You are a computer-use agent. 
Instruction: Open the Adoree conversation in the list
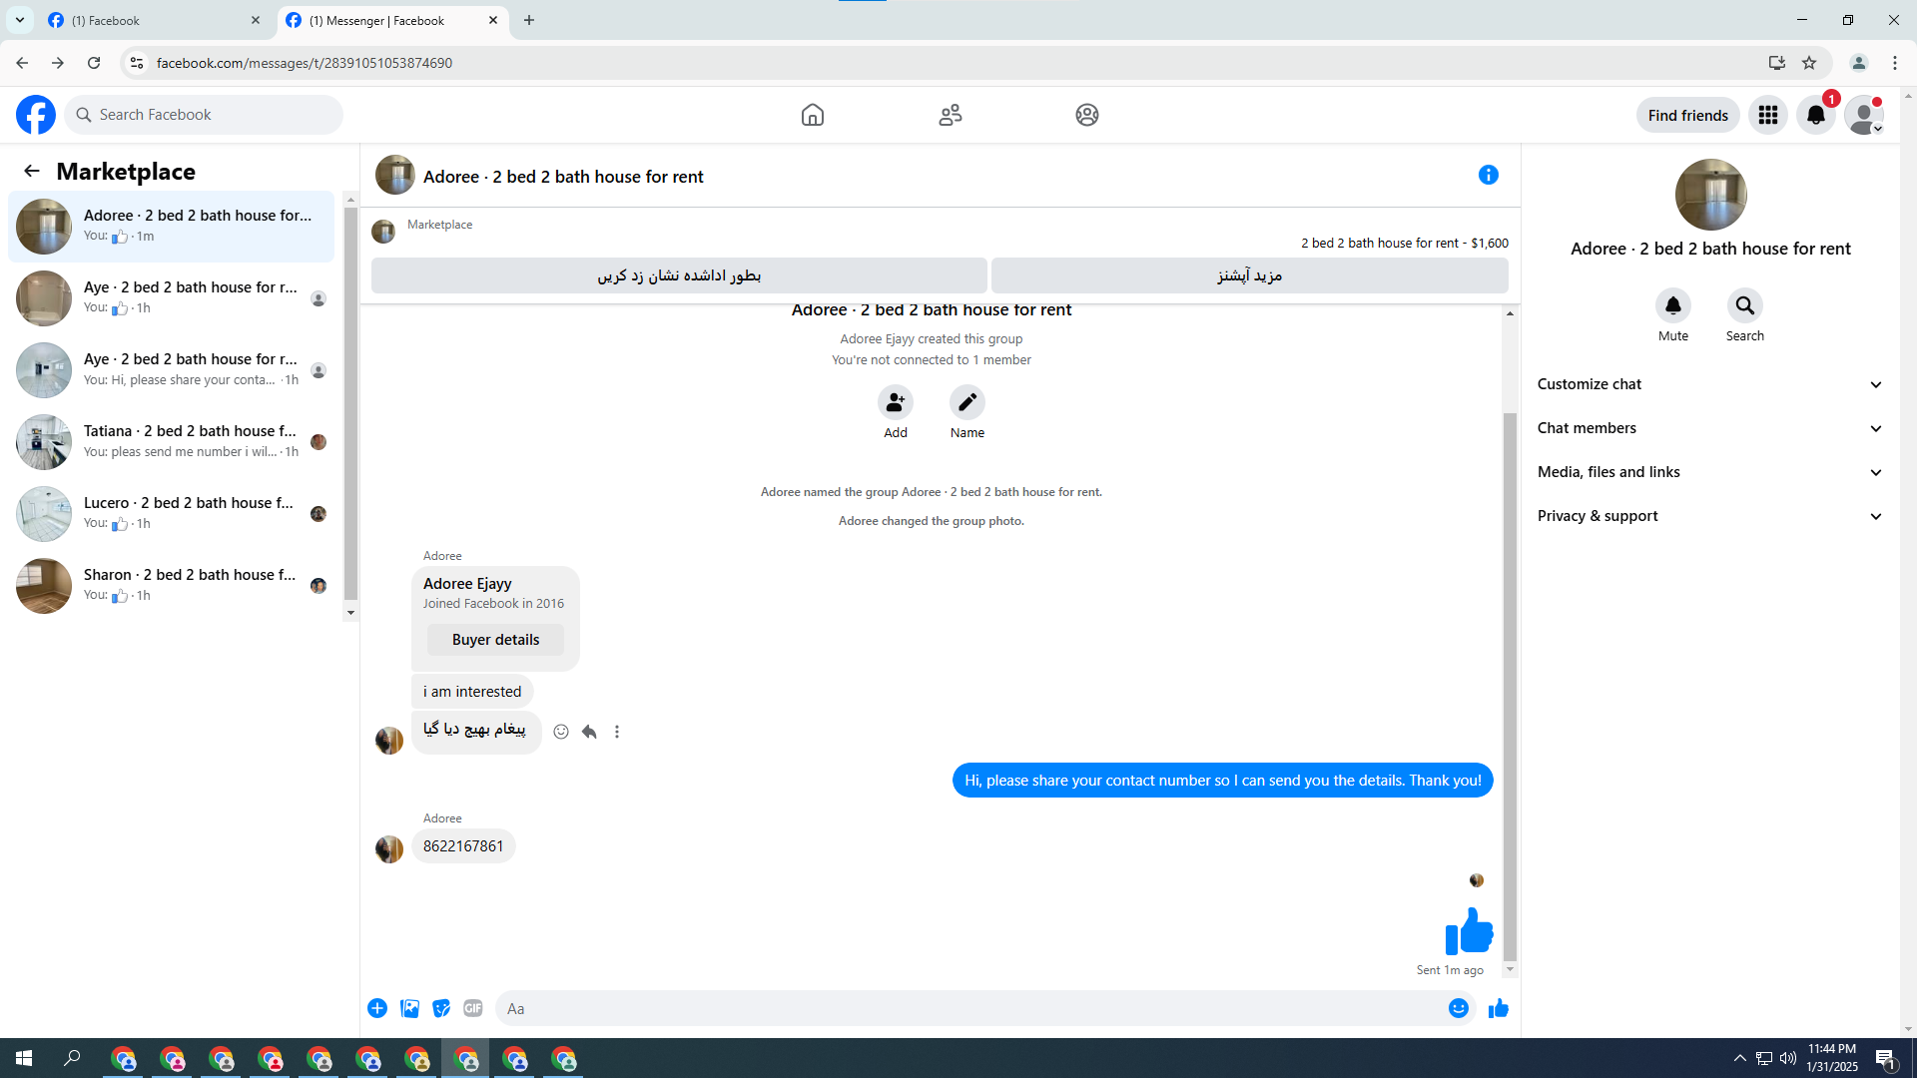(x=172, y=227)
